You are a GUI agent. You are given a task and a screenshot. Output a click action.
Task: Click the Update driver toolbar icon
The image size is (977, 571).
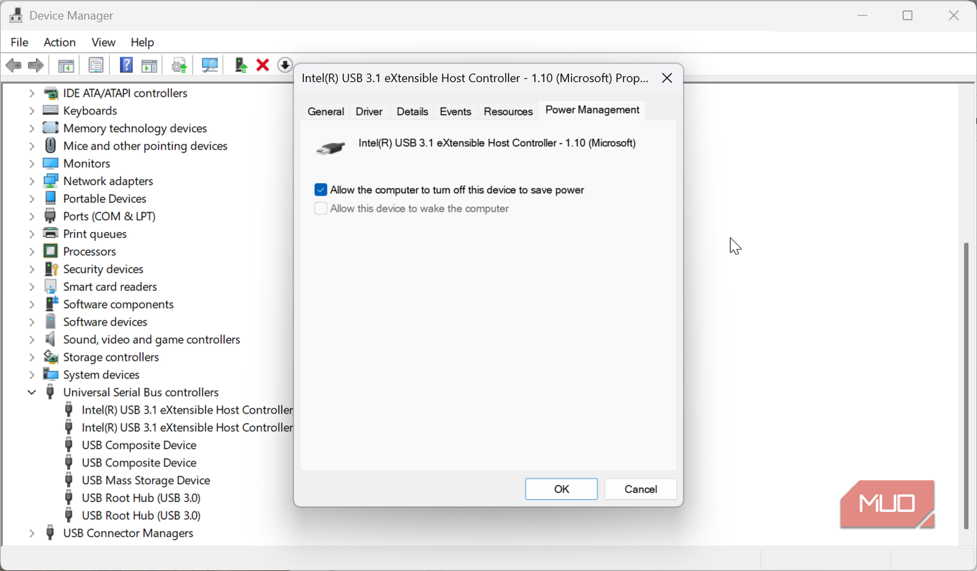pos(240,65)
